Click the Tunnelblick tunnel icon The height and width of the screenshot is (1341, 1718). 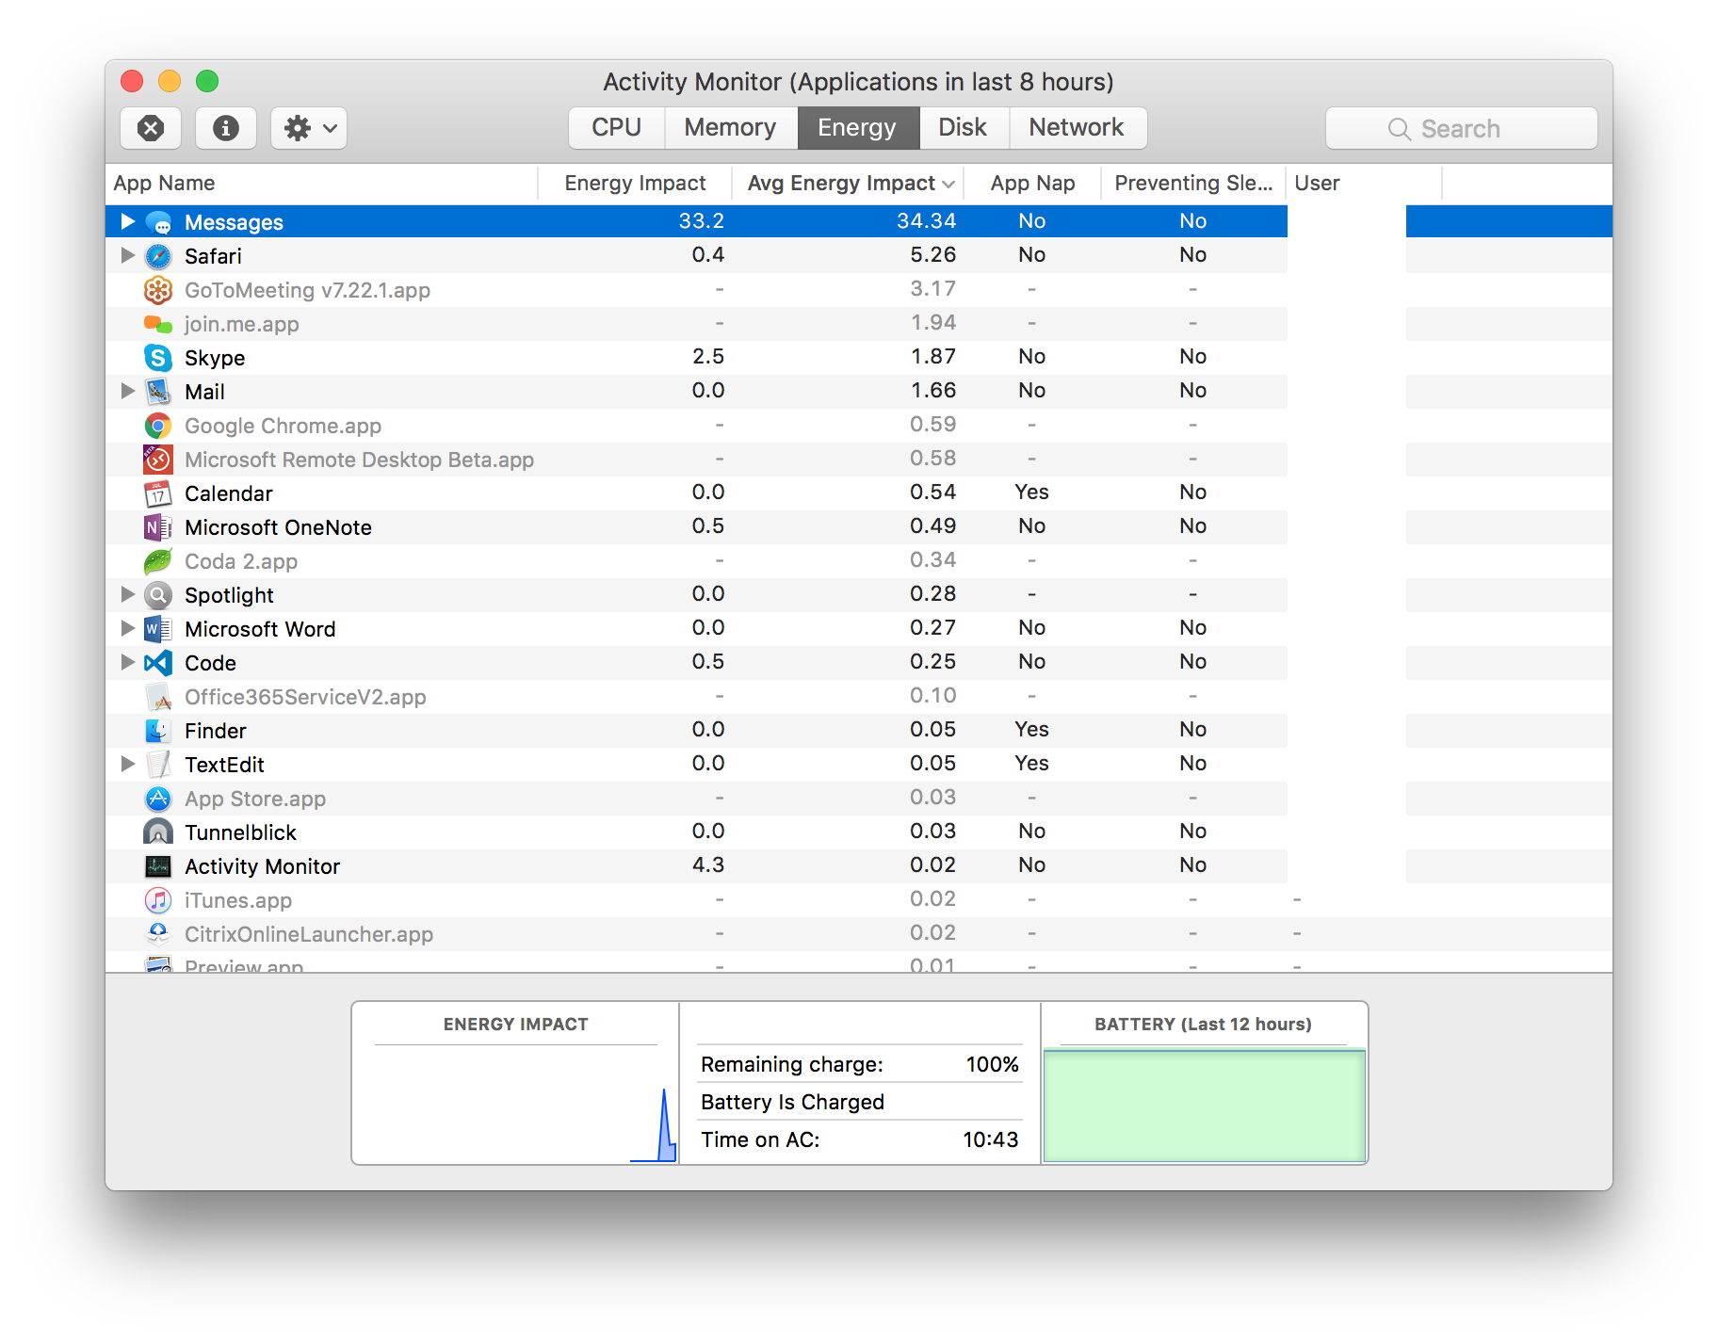pyautogui.click(x=158, y=832)
